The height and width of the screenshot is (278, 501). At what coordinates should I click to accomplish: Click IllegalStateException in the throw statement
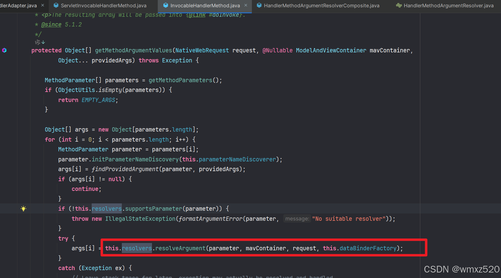(140, 219)
